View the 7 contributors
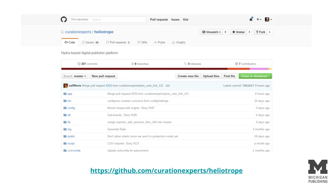The image size is (333, 187). pyautogui.click(x=245, y=64)
